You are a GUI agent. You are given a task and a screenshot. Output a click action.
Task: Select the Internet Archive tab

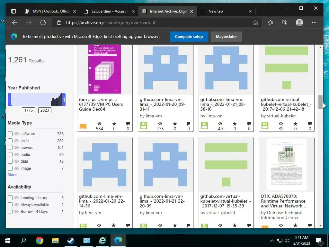167,11
